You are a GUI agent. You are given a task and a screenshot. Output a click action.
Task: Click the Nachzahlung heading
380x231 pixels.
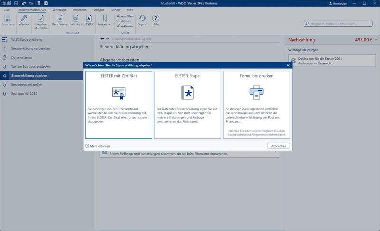coord(302,40)
